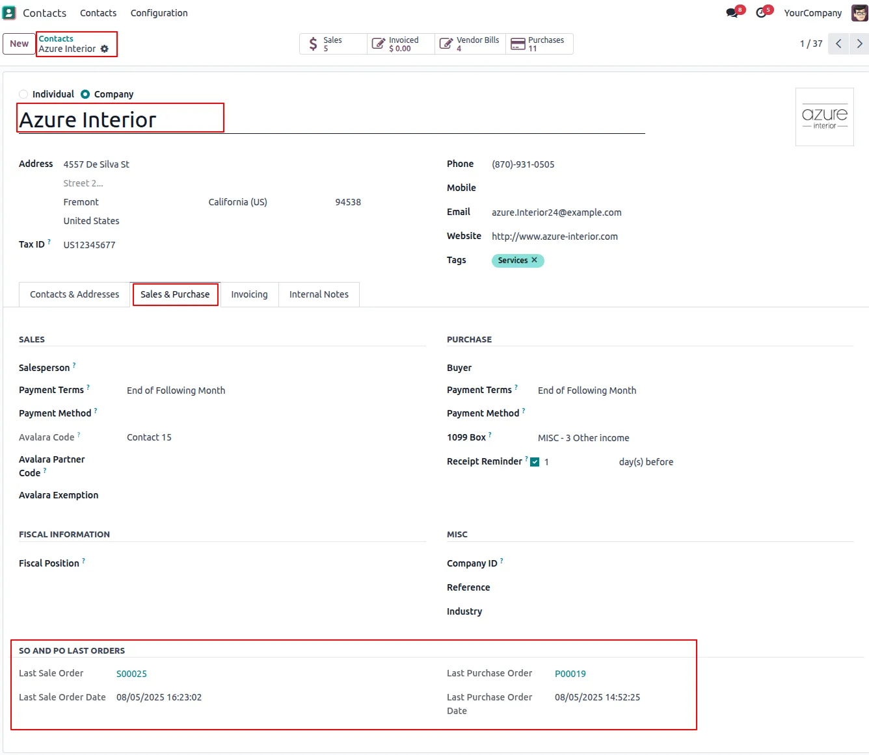This screenshot has width=869, height=755.
Task: Click the Avalara Code help question mark
Action: (79, 435)
